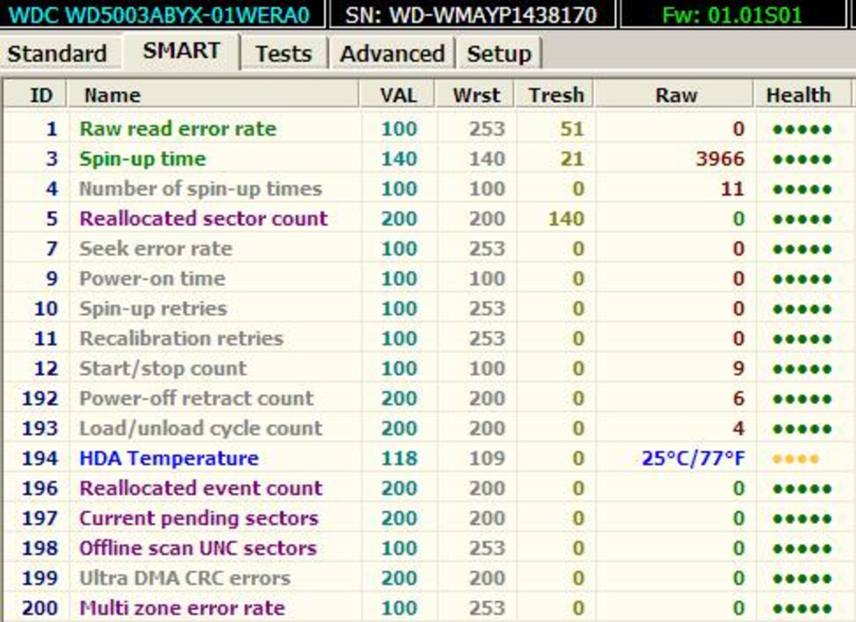Click the WDC drive model name field
The image size is (856, 622).
point(159,14)
